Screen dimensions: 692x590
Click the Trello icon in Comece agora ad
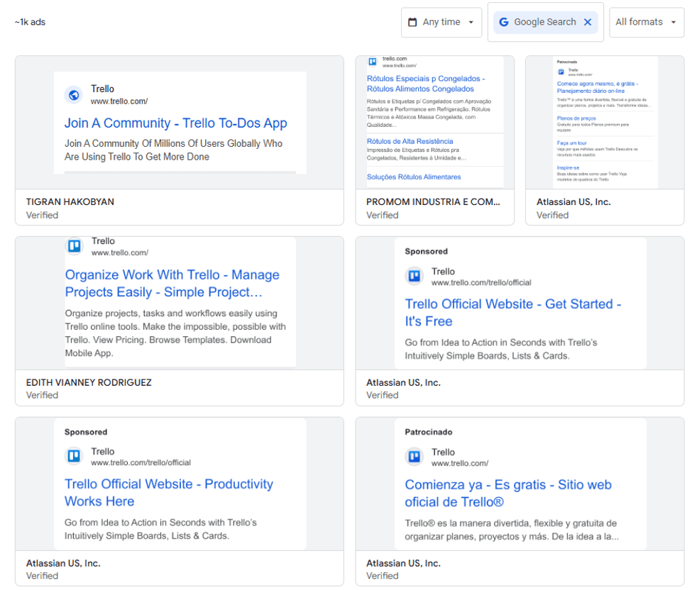[x=561, y=72]
